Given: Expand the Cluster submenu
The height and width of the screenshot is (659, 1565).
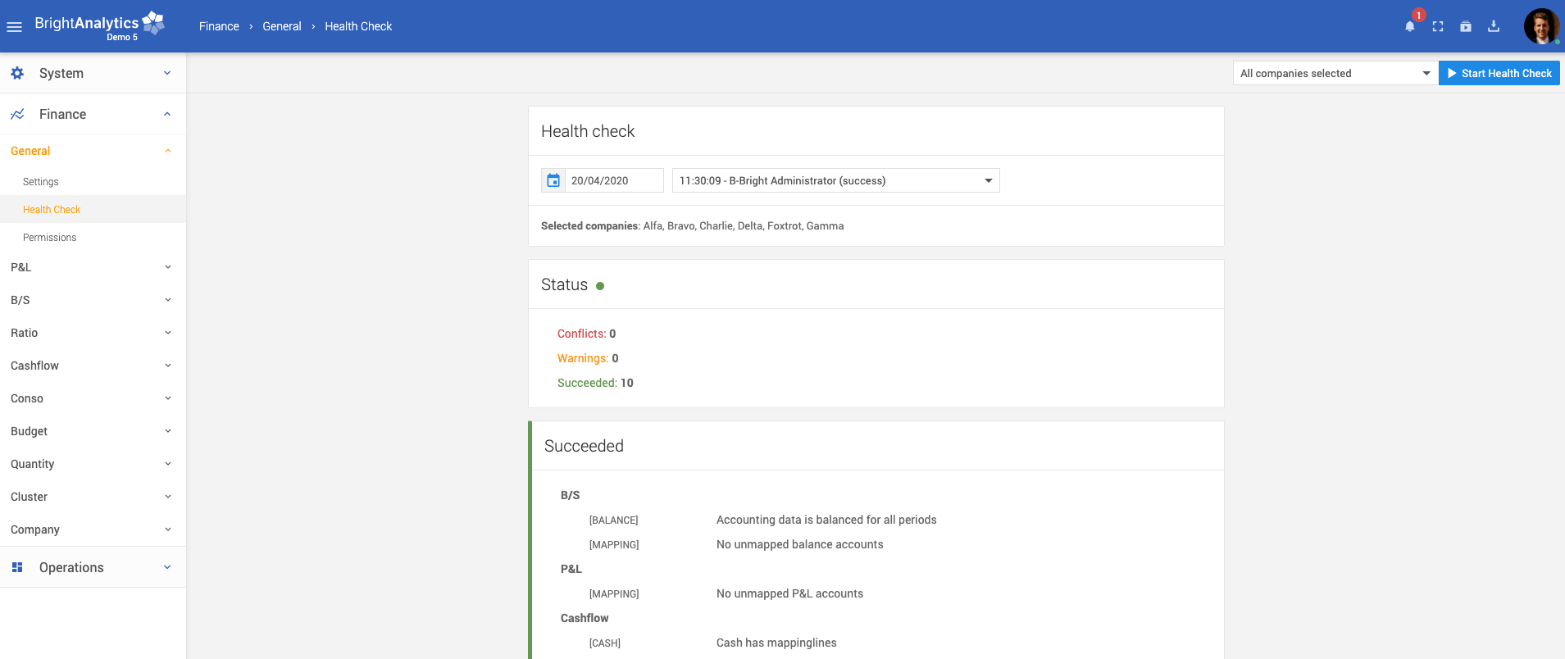Looking at the screenshot, I should pos(93,497).
